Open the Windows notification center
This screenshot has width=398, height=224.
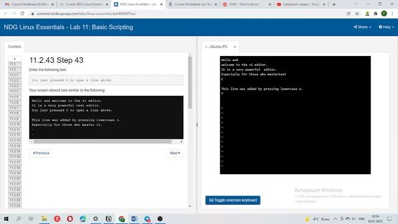tap(390, 218)
